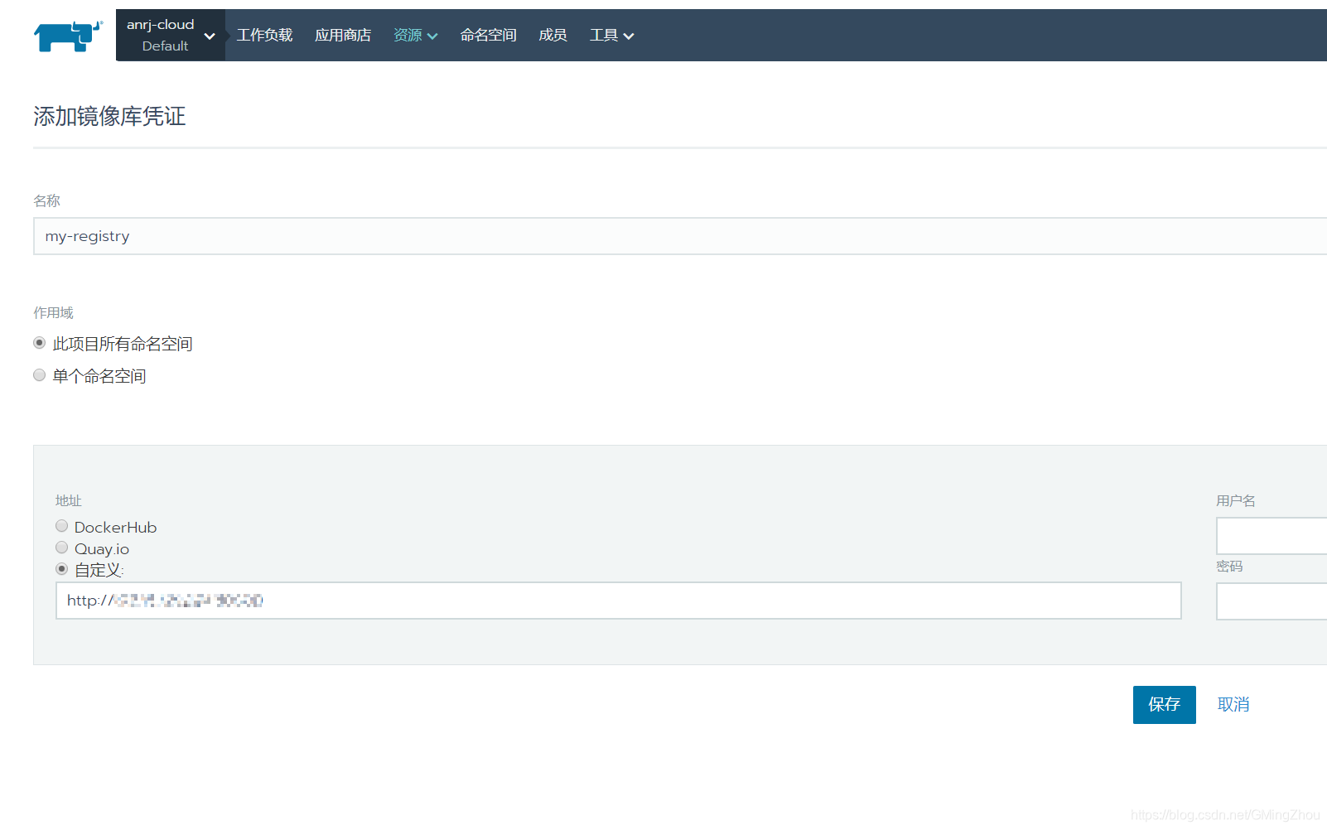
Task: Open the 成员 menu item
Action: pyautogui.click(x=553, y=35)
